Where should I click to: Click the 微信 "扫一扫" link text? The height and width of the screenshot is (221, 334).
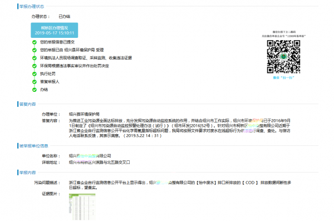tap(283, 78)
